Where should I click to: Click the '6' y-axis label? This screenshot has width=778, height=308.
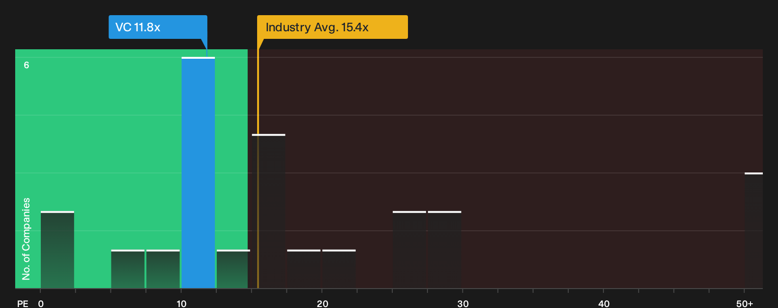(27, 65)
